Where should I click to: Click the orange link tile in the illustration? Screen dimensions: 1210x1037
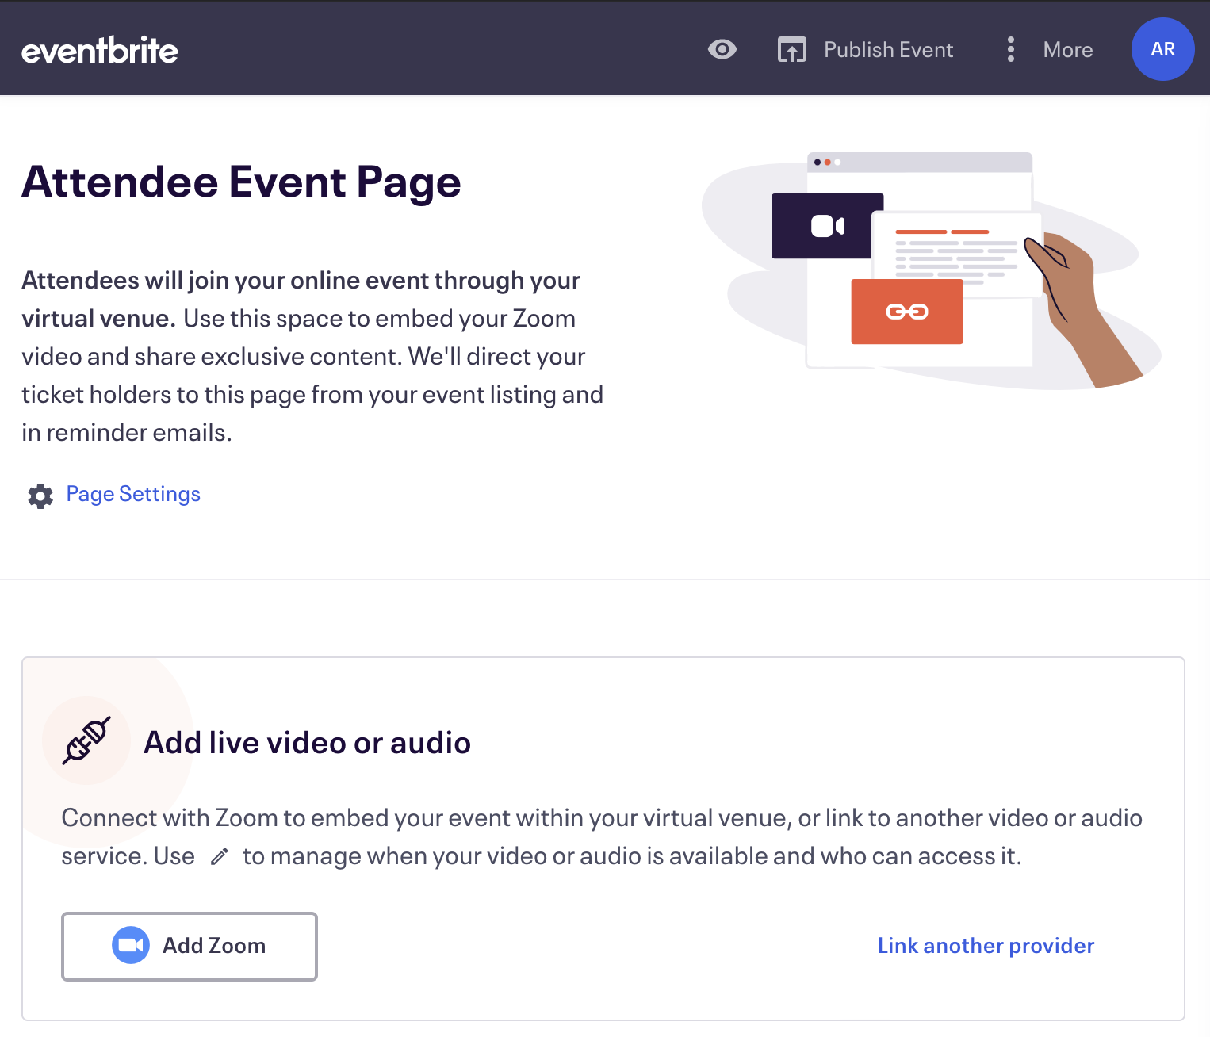click(907, 312)
